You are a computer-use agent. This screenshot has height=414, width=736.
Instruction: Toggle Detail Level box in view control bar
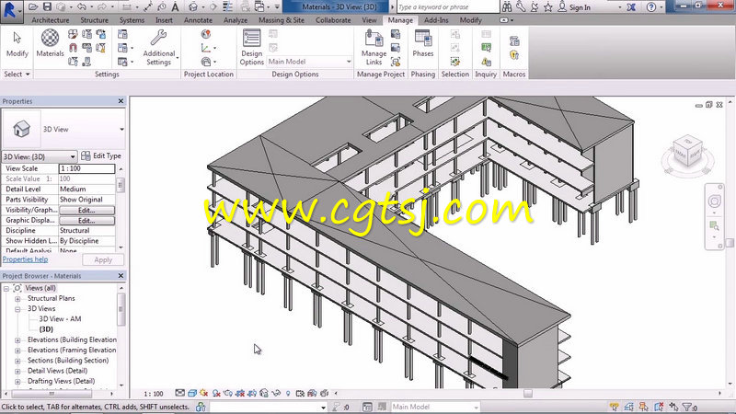179,394
